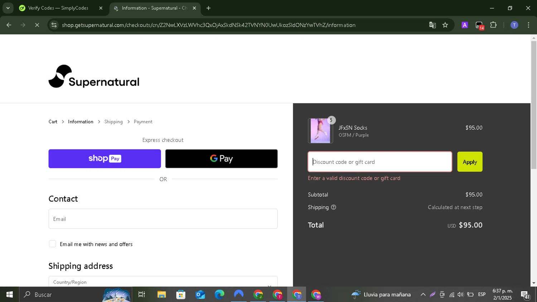Open NordVPN icon on taskbar
The height and width of the screenshot is (302, 537).
click(x=239, y=294)
